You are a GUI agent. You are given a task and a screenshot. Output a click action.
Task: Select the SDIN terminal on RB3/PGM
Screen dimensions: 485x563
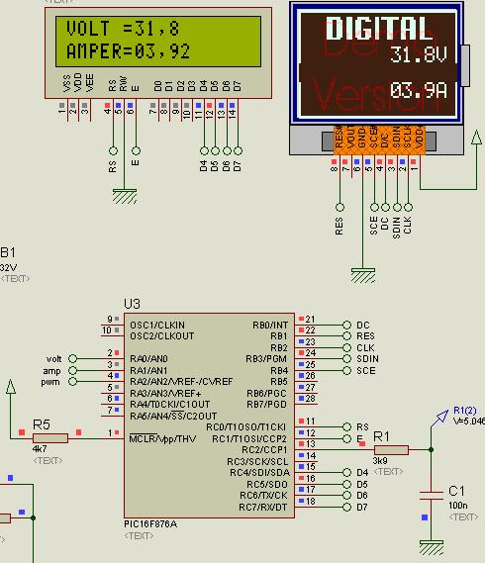coord(346,359)
